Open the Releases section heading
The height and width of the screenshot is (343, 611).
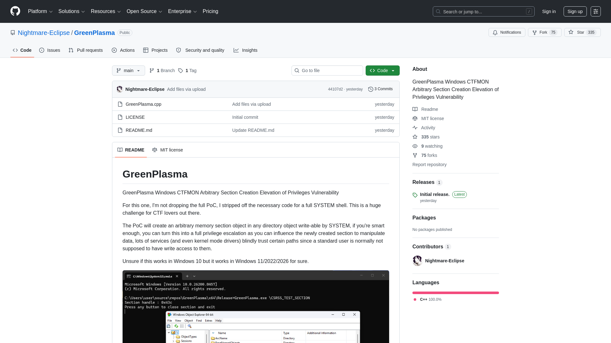pos(427,182)
